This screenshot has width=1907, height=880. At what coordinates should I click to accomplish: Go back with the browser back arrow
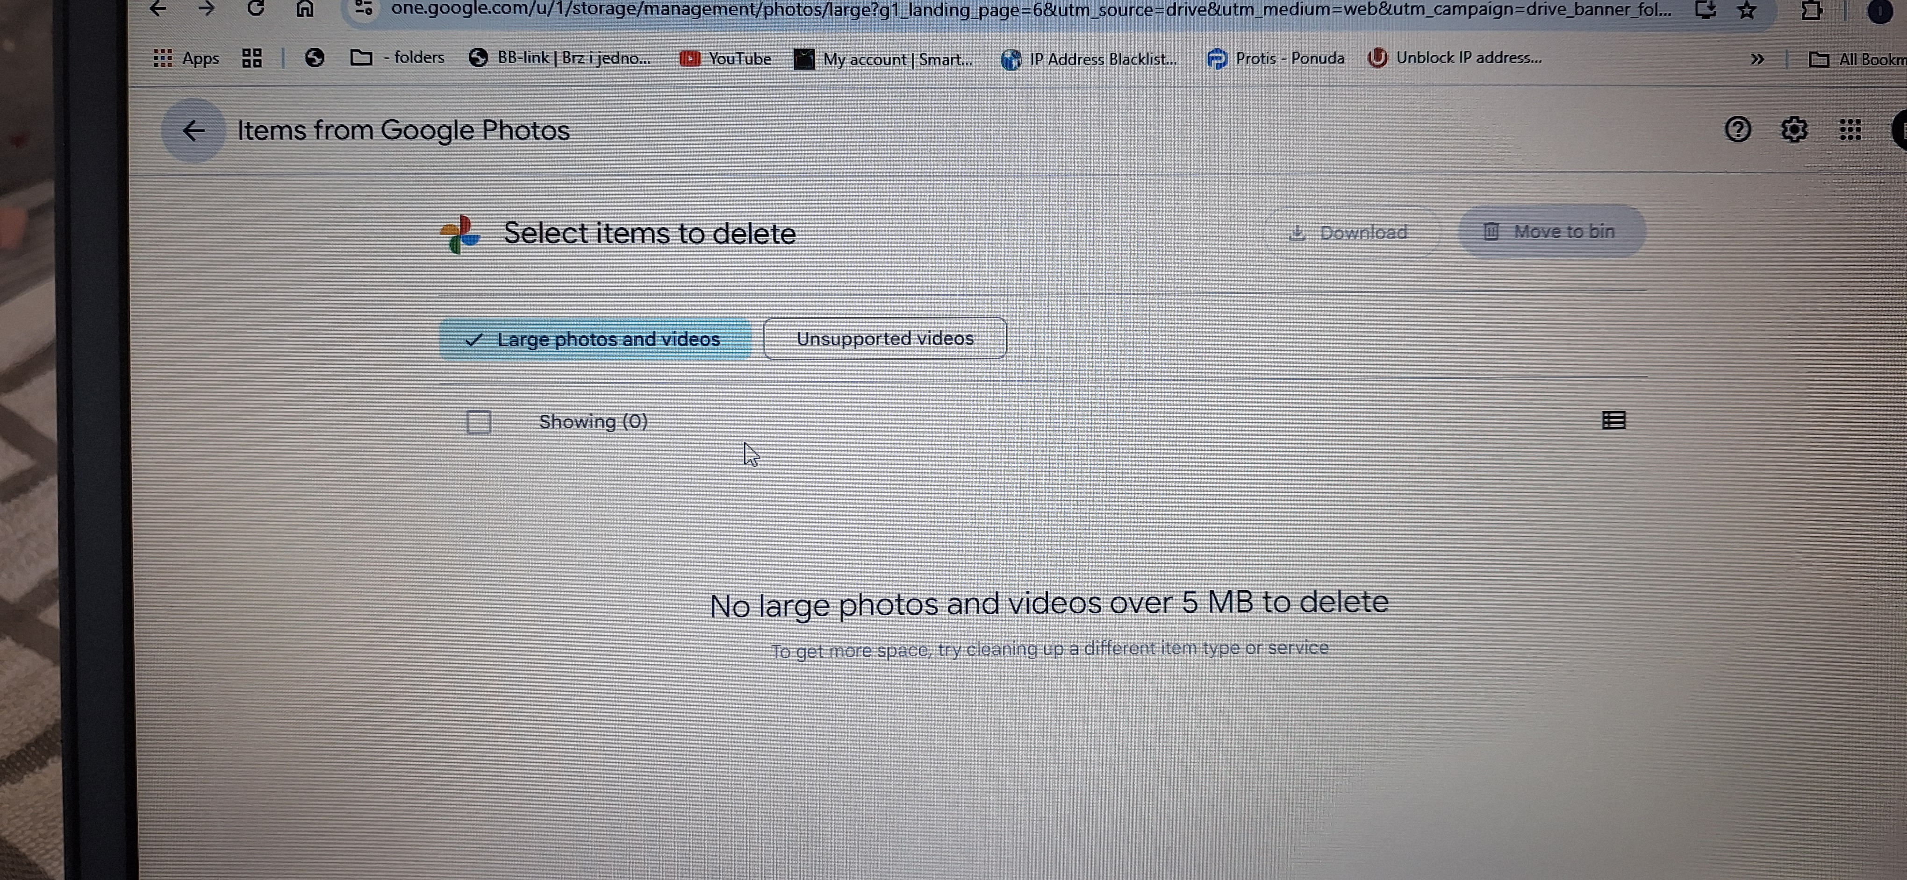(x=158, y=8)
